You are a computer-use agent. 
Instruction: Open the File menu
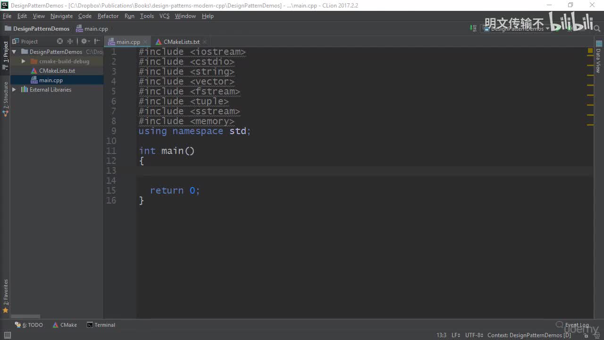[x=7, y=16]
